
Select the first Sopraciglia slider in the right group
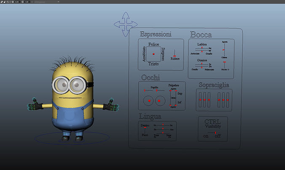pyautogui.click(x=219, y=100)
